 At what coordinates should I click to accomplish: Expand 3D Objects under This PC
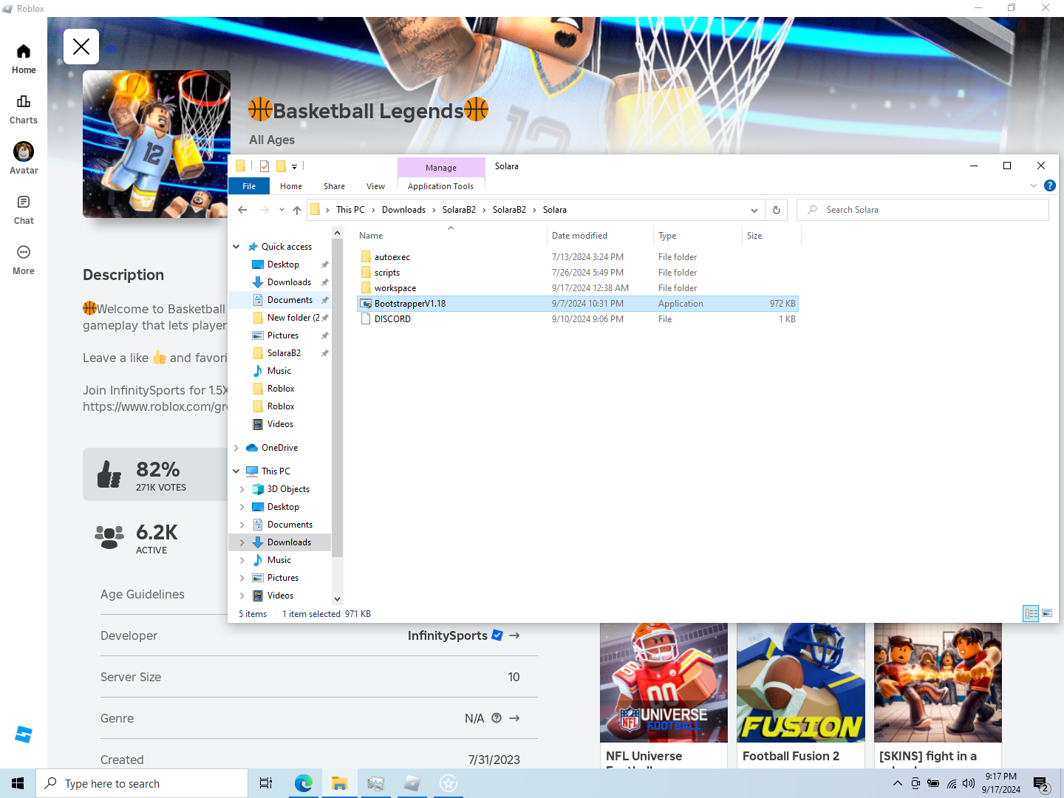242,489
